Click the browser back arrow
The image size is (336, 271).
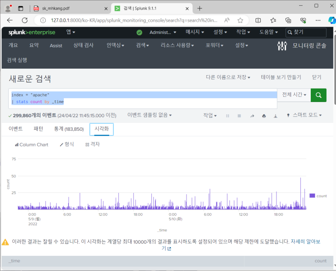[x=10, y=20]
